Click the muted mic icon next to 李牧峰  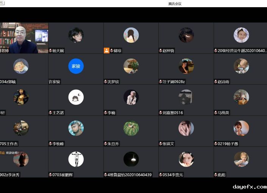[50, 144]
